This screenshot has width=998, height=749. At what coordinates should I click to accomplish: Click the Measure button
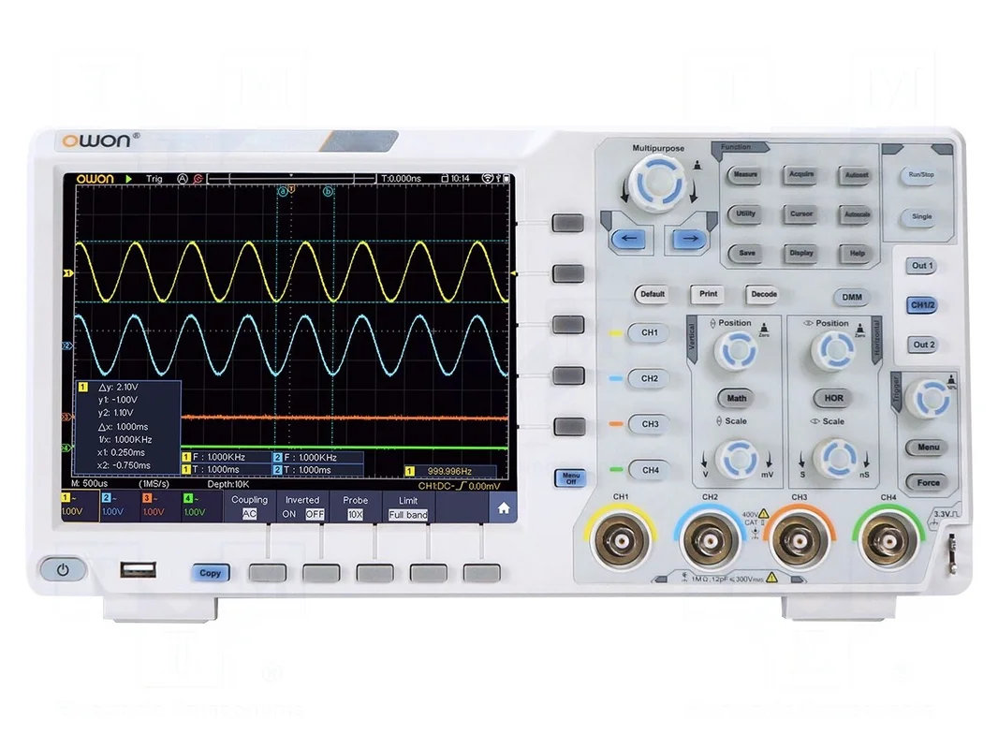pyautogui.click(x=744, y=174)
